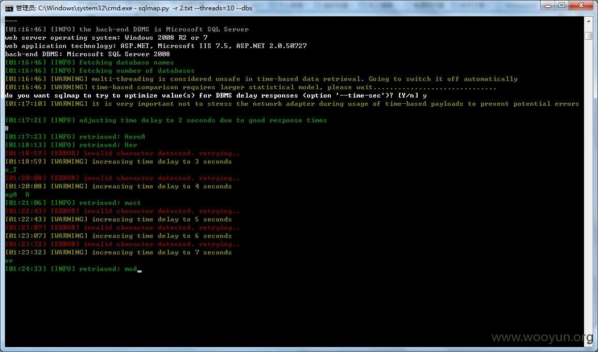This screenshot has width=598, height=352.
Task: Click line 'web server operating system: Windows 2008 R2 or 7'
Action: 106,38
